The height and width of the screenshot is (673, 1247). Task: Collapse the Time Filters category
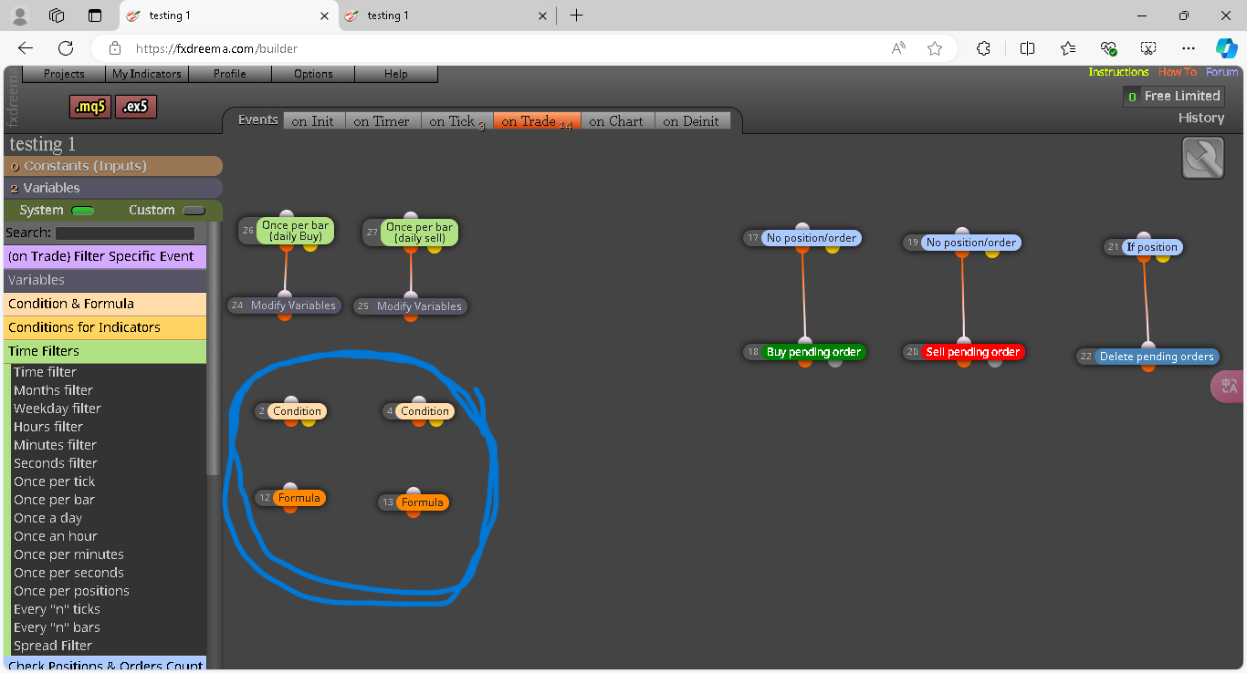[105, 351]
